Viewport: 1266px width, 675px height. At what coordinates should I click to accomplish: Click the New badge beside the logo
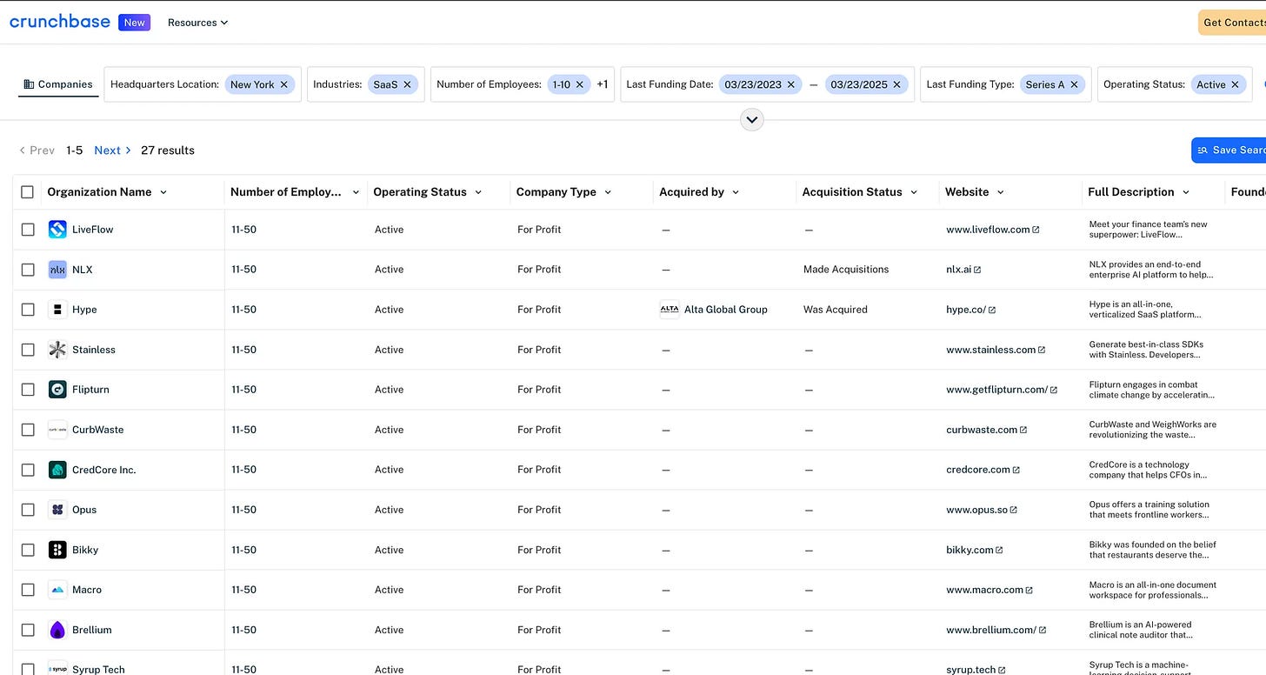pos(135,23)
